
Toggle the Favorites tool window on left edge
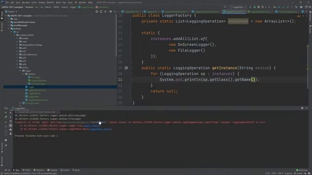pos(2,160)
